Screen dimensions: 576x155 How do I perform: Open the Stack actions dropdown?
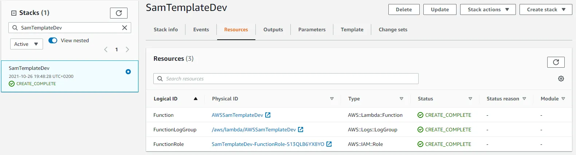click(x=488, y=9)
